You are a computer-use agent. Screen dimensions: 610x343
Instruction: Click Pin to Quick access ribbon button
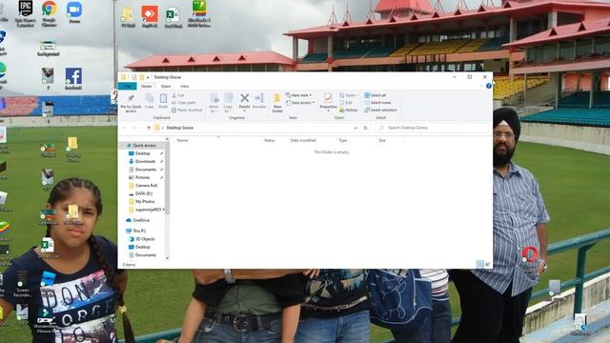(x=132, y=104)
